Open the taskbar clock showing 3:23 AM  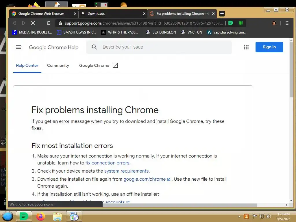[x=283, y=217]
